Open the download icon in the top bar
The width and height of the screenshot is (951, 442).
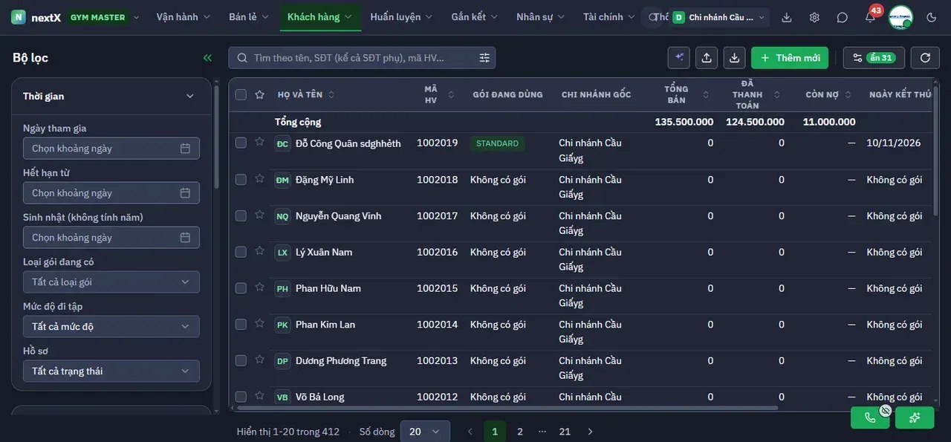[787, 17]
